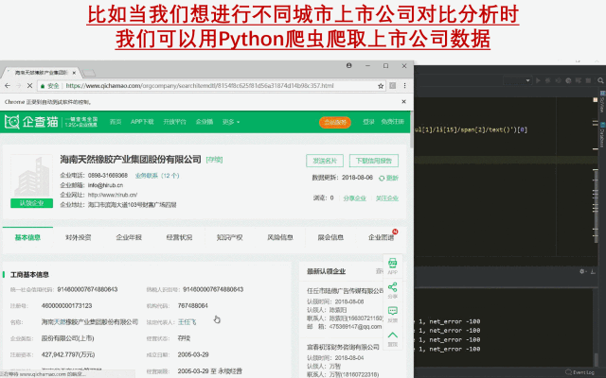
Task: Click the IDE Debug bug icon
Action: (547, 80)
